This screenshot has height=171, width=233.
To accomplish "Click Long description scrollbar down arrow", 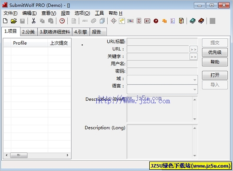I will 195,155.
